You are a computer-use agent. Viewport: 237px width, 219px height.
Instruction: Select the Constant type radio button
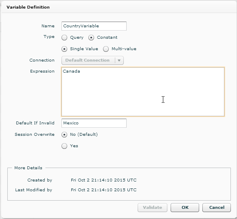tap(91, 38)
